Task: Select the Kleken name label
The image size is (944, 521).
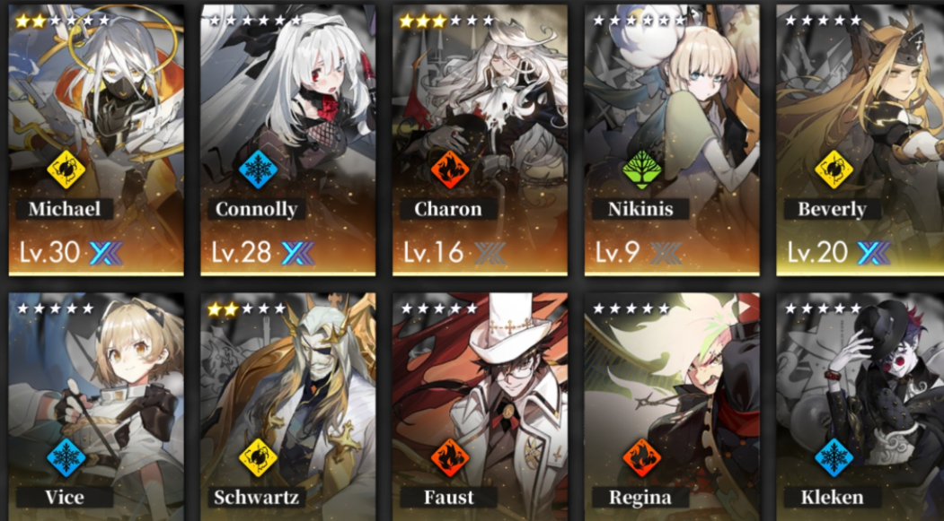Action: (833, 497)
